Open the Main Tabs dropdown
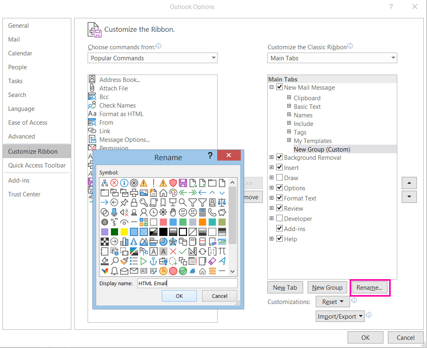Image resolution: width=427 pixels, height=348 pixels. (x=332, y=58)
